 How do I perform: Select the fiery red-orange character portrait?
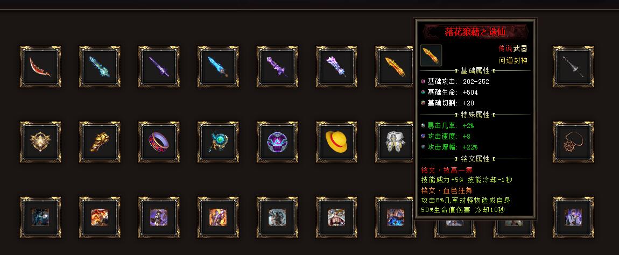(100, 217)
